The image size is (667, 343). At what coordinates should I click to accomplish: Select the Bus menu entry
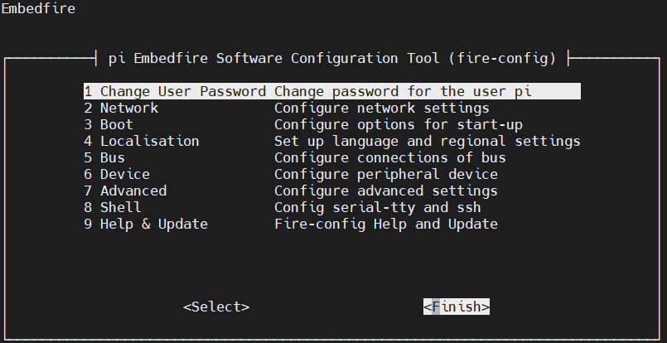click(x=331, y=158)
